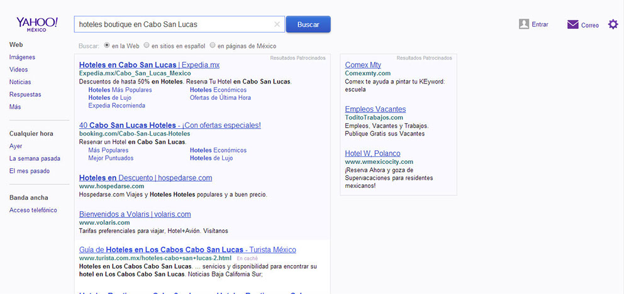
Task: Click the Comexmty.com URL
Action: [x=368, y=73]
